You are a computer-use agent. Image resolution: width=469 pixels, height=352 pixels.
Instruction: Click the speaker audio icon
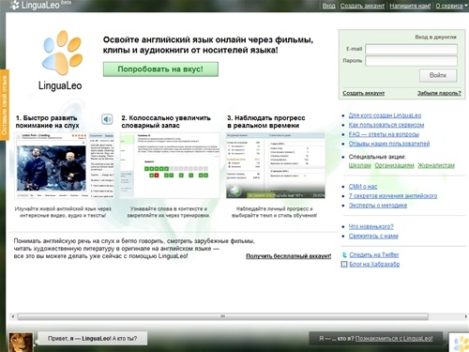click(x=107, y=119)
